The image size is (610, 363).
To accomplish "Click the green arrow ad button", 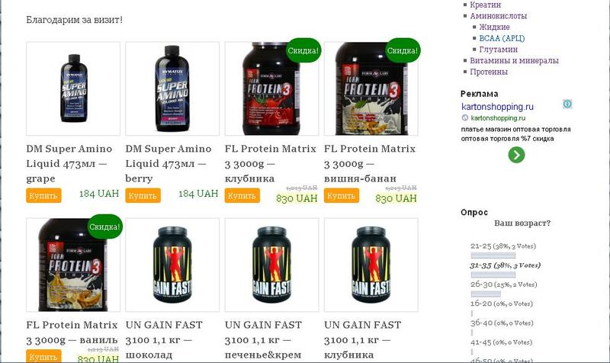I will click(x=516, y=155).
